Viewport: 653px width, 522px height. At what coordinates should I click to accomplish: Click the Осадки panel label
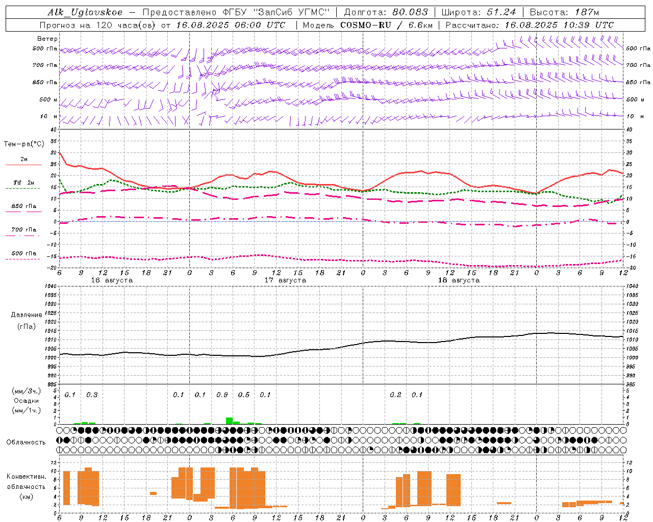[x=27, y=401]
